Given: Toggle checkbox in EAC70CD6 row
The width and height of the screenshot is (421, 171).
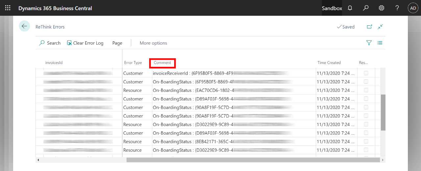Looking at the screenshot, I should (366, 90).
